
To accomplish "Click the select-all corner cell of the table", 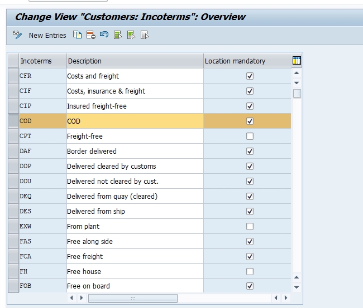I will coord(13,61).
